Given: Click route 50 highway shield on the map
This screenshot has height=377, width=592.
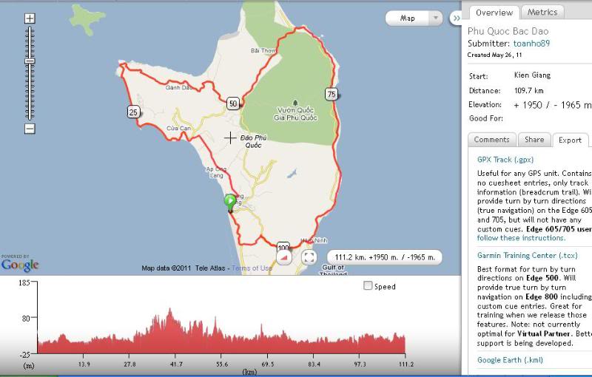Looking at the screenshot, I should coord(233,103).
